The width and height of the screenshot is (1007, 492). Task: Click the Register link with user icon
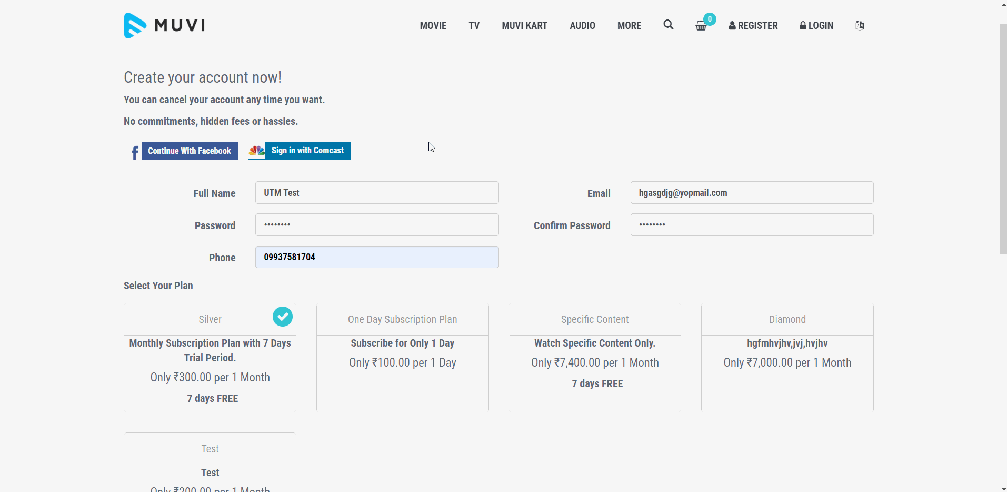click(x=753, y=25)
